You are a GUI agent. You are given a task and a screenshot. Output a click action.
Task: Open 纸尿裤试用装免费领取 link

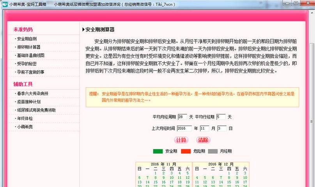pyautogui.click(x=36, y=110)
